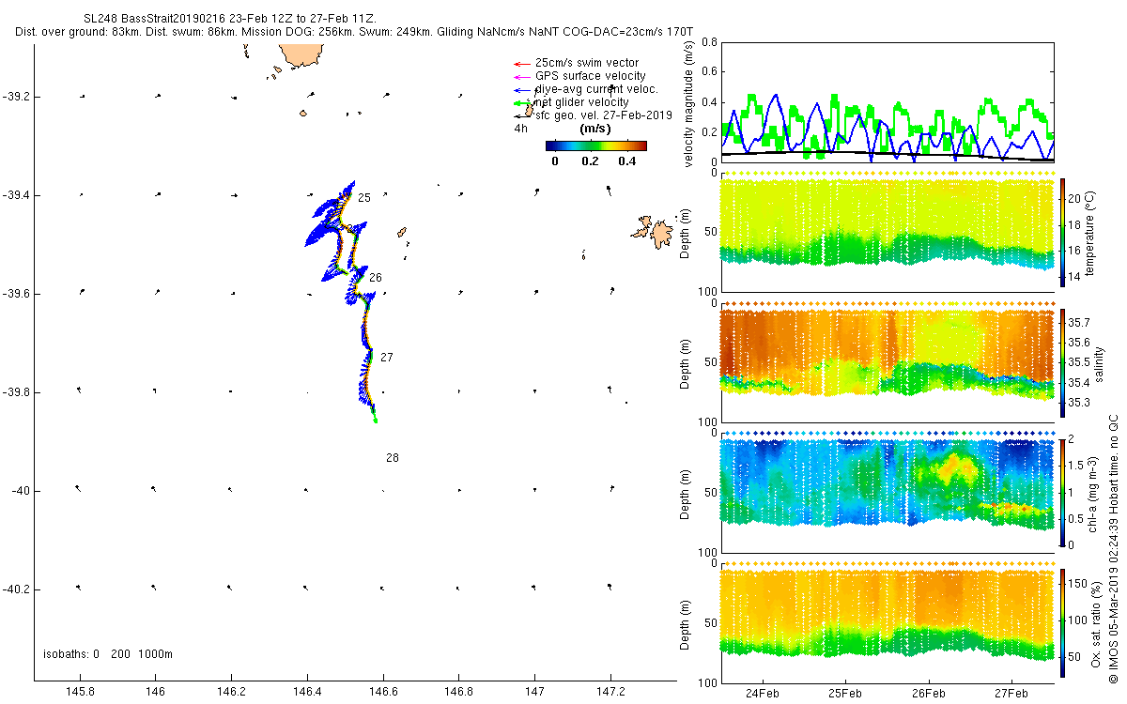This screenshot has height=704, width=1127.
Task: Click day label 27 on the glider track
Action: [x=387, y=358]
